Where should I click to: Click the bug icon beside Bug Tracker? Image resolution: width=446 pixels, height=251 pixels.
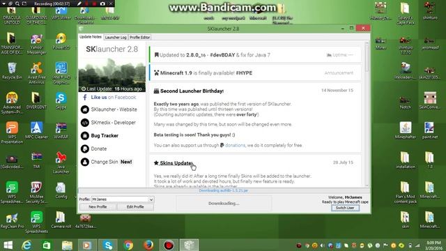pyautogui.click(x=85, y=136)
